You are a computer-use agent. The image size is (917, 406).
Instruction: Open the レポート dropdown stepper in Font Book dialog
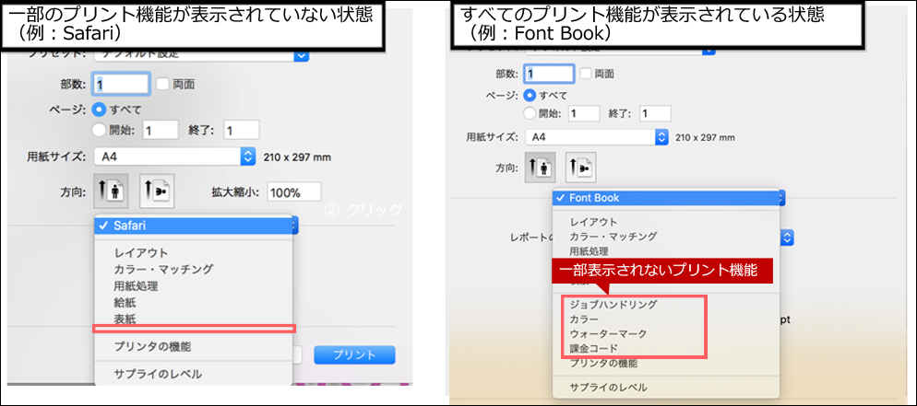(788, 238)
